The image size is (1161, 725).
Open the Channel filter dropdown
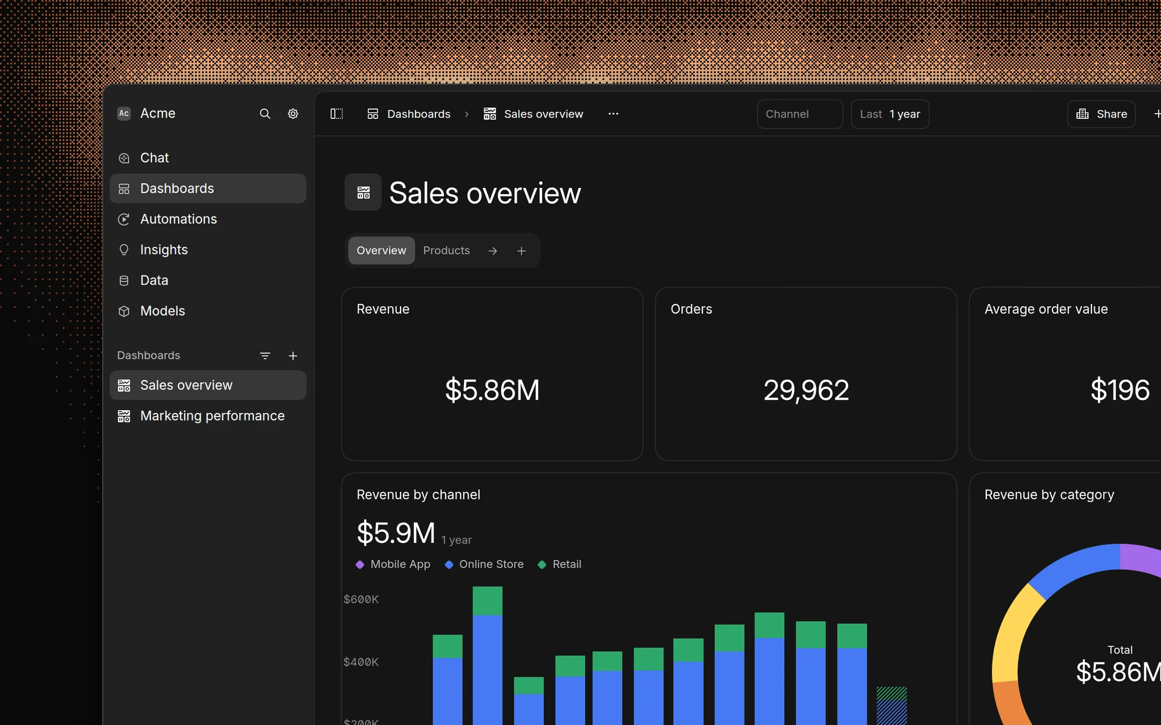click(x=800, y=114)
